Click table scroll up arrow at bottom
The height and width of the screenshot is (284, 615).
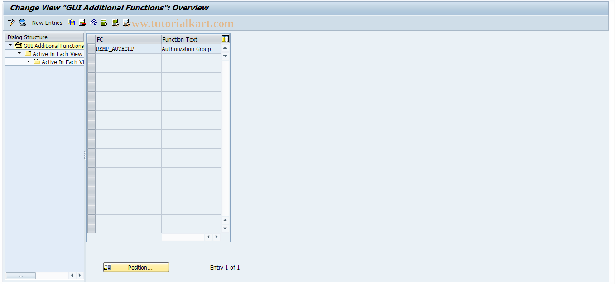[x=225, y=220]
